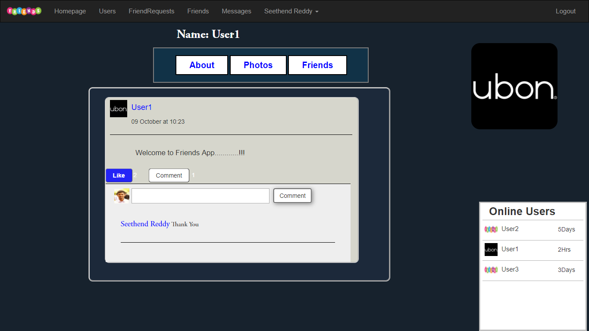Click the commenter avatar beside comment box
The image size is (589, 331).
point(122,196)
